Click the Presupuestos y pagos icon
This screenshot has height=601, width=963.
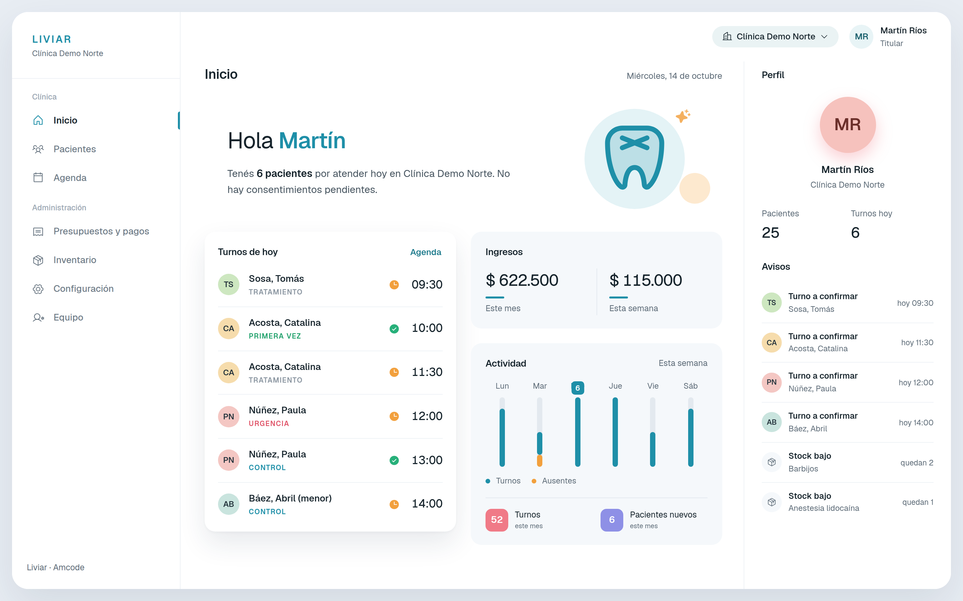pos(38,231)
